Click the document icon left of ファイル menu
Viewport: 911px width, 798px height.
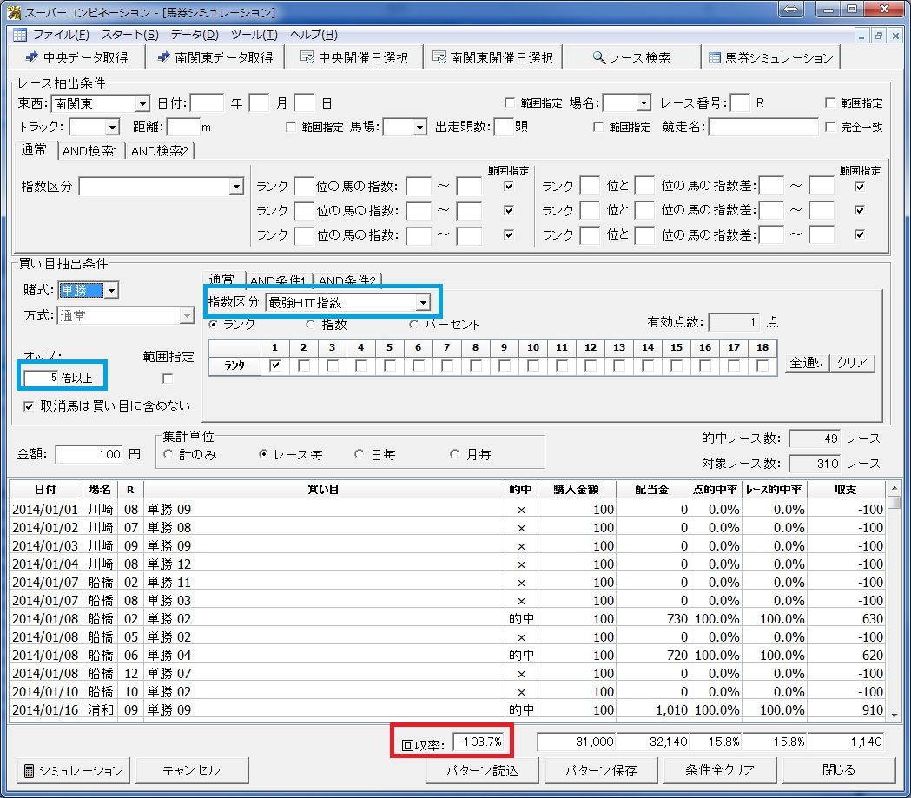20,35
